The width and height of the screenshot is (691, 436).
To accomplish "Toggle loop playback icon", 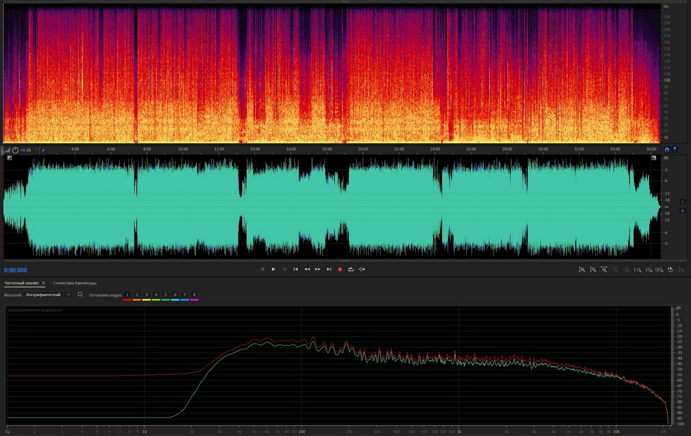I will (x=351, y=269).
